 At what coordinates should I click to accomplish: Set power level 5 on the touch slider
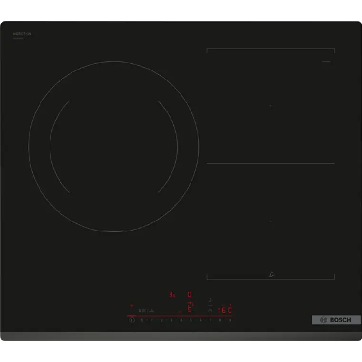click(191, 320)
